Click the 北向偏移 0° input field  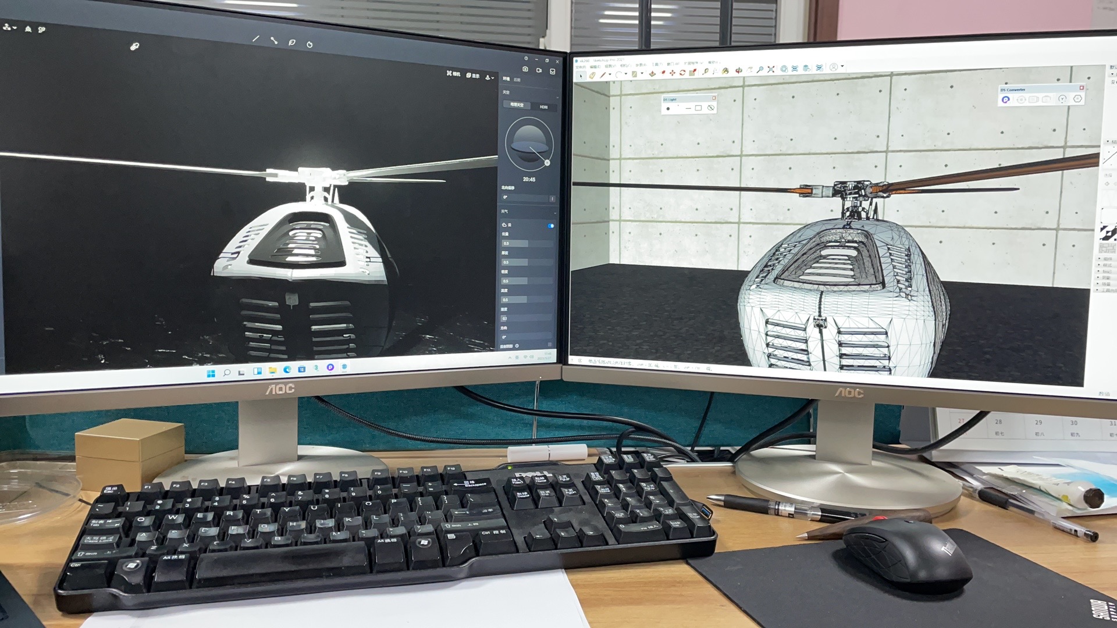click(525, 198)
